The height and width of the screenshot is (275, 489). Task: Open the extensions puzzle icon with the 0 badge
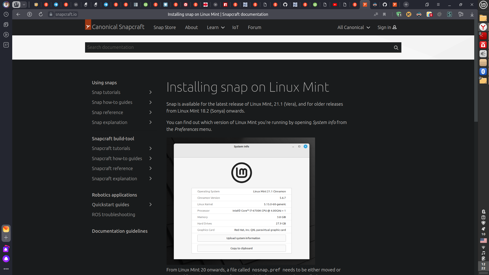430,15
